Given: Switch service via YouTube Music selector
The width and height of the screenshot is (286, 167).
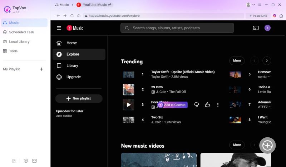Looking at the screenshot, I should click(x=94, y=5).
